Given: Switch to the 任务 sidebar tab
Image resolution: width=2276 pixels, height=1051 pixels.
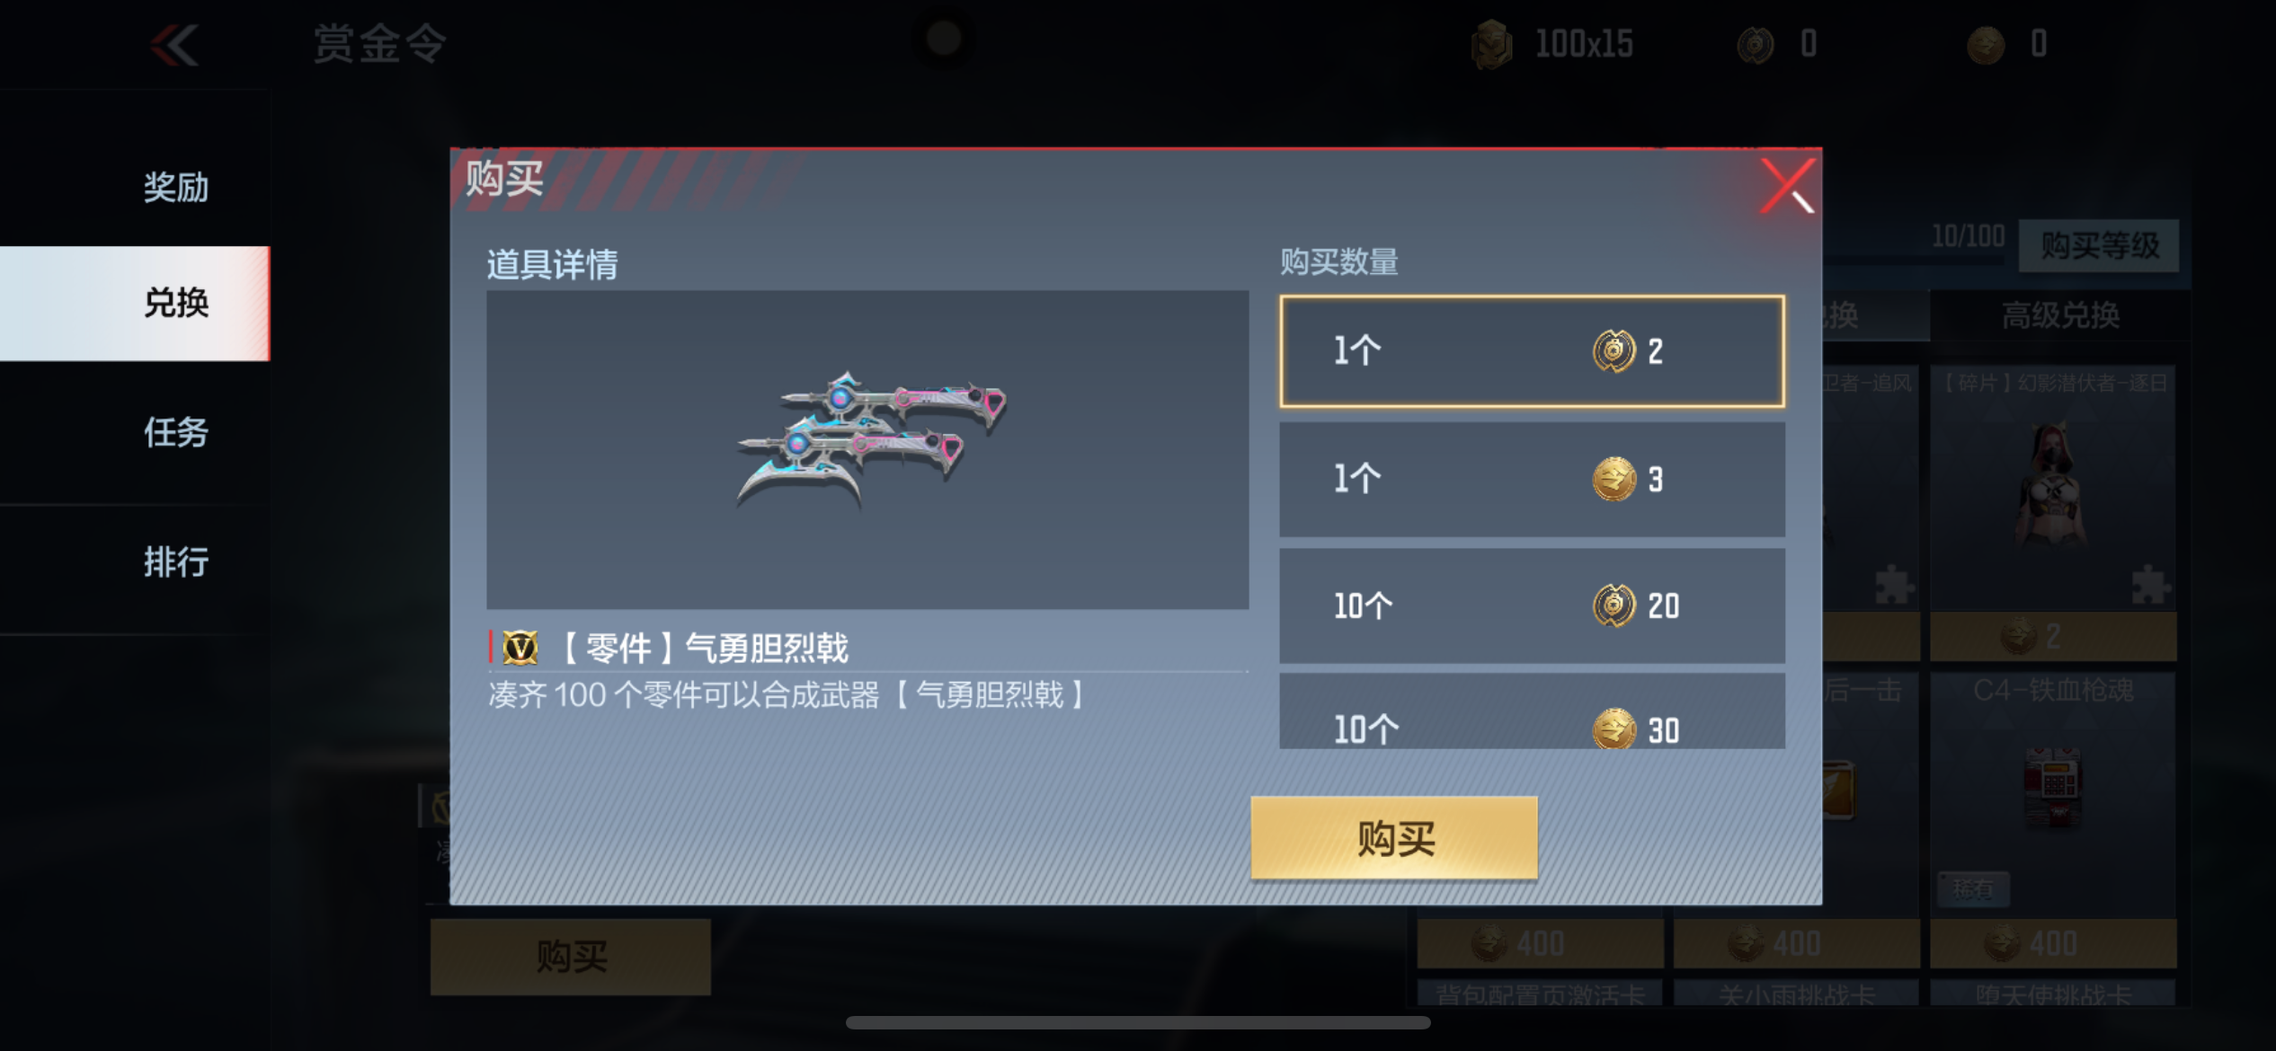Looking at the screenshot, I should 176,432.
